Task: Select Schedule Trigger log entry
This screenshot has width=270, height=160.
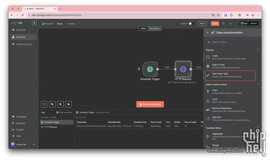Action: [56, 122]
